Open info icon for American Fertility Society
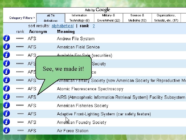Image resolution: width=186 pixels, height=140 pixels. point(6,80)
